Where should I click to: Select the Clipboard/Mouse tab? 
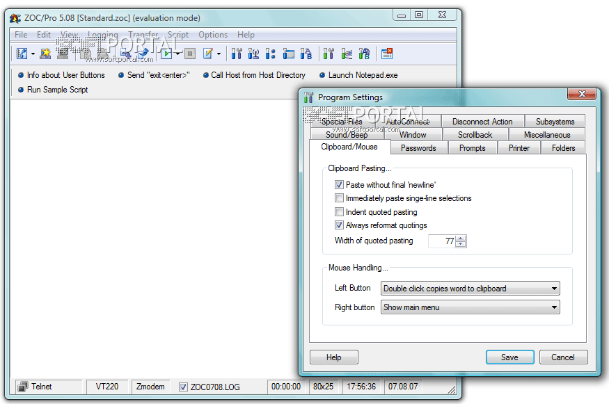(349, 147)
